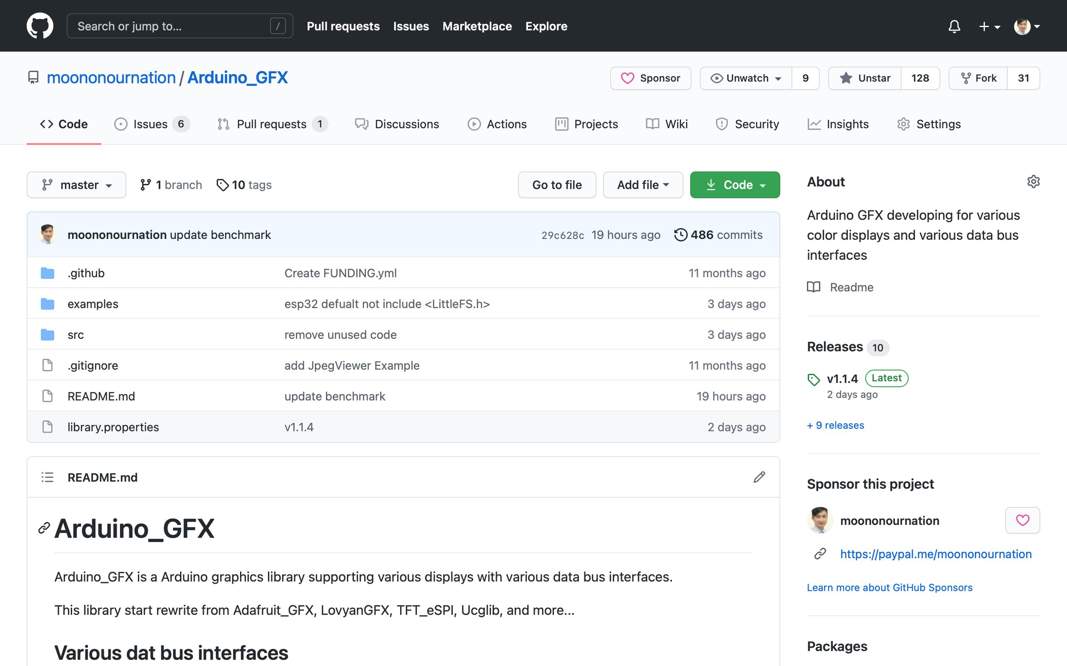Click the Go to file button
The image size is (1067, 666).
pos(557,185)
